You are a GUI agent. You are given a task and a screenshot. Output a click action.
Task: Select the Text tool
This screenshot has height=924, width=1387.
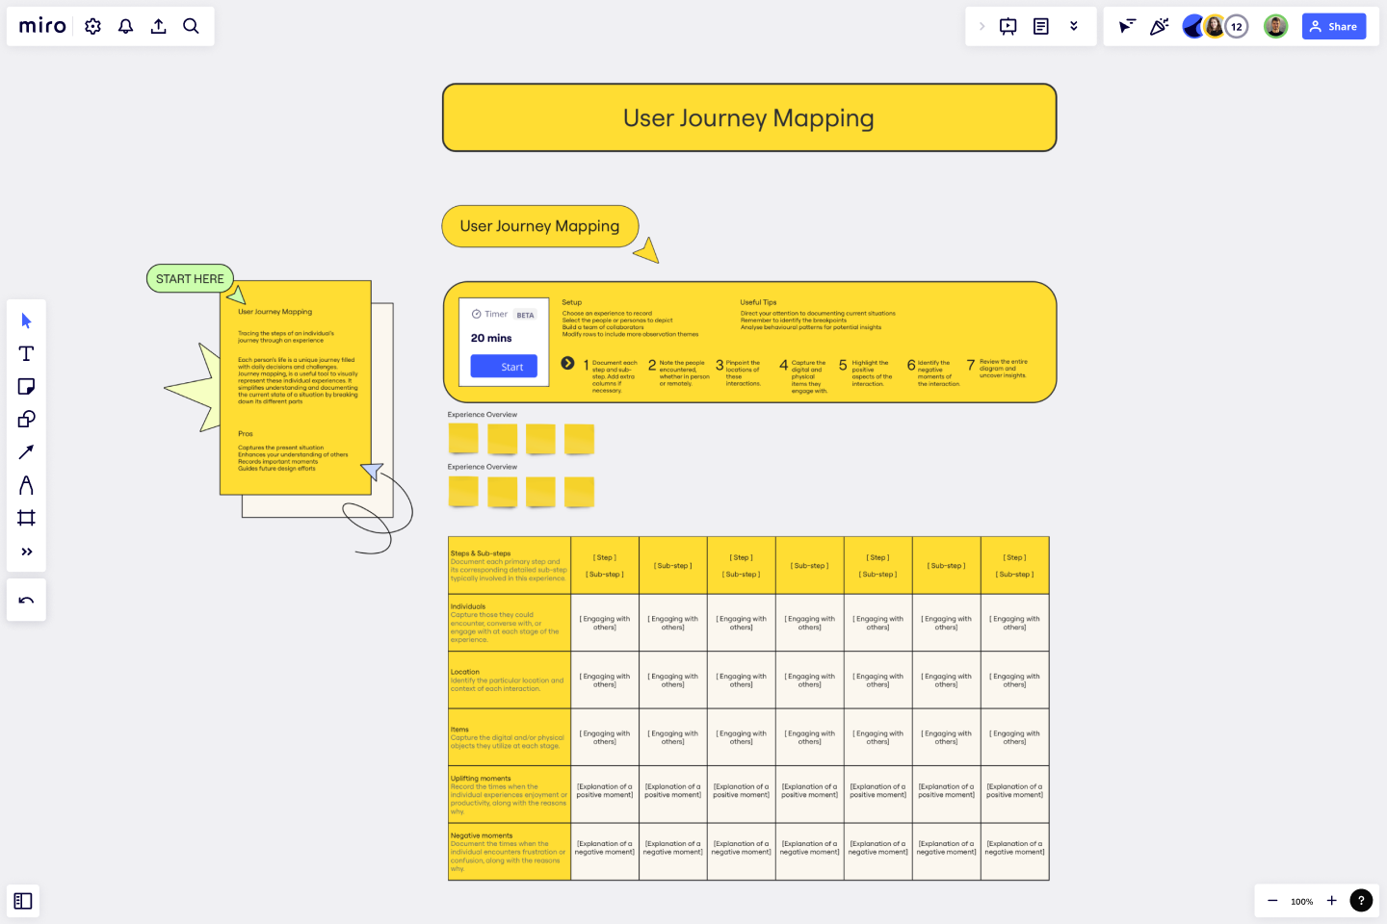pos(26,353)
